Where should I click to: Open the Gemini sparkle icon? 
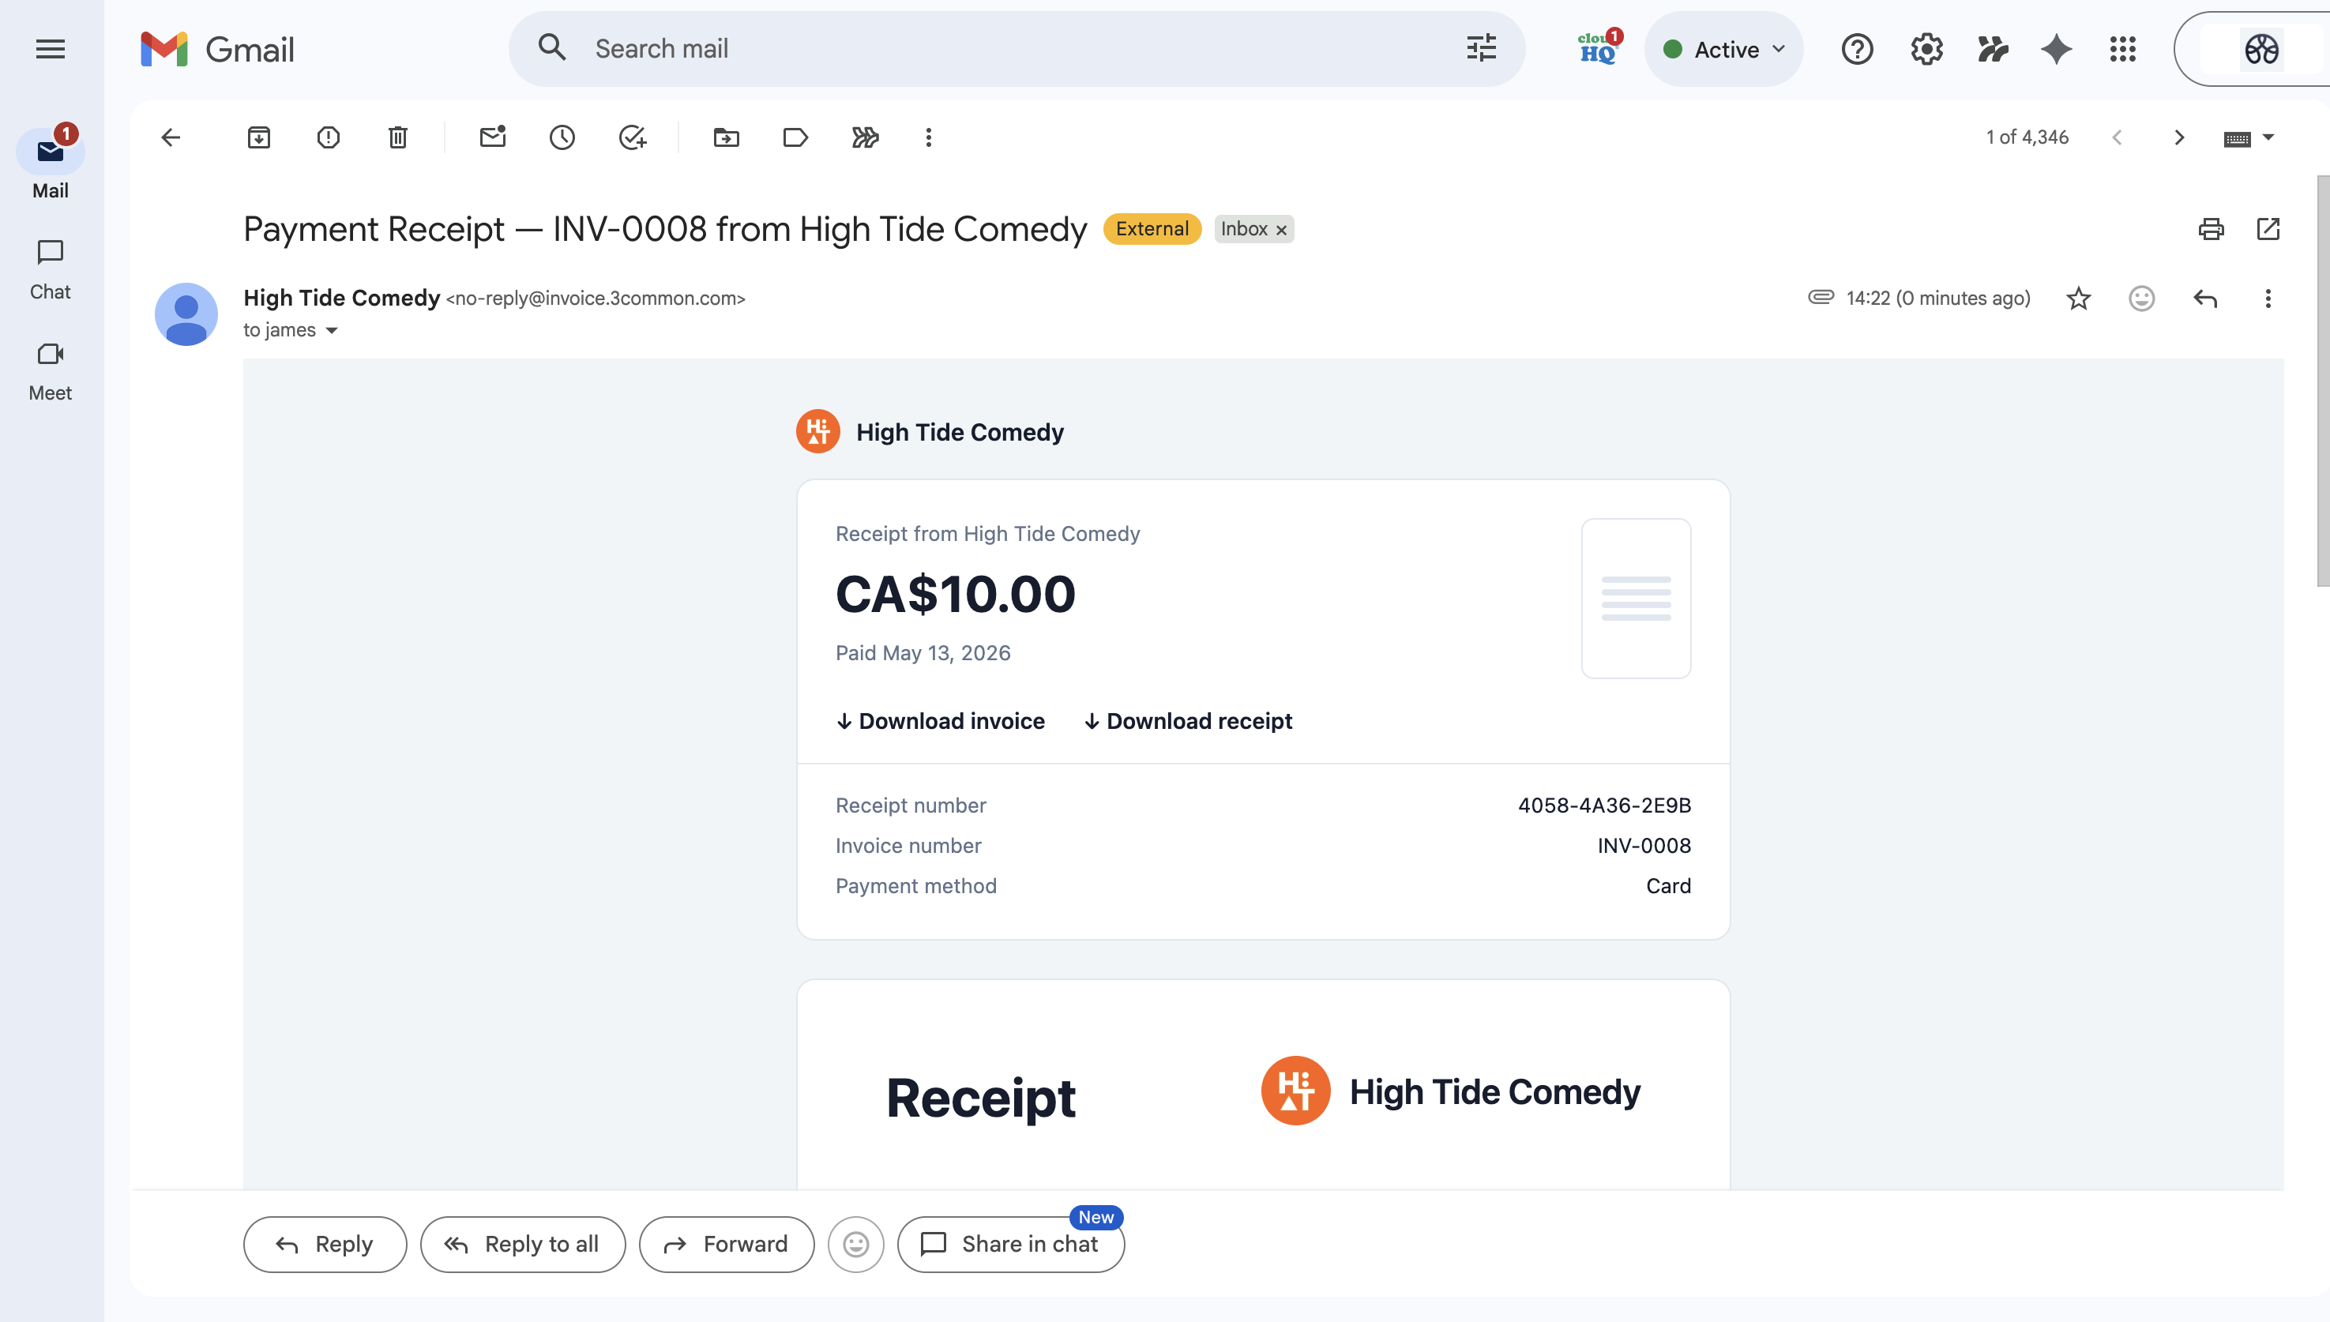click(2056, 49)
